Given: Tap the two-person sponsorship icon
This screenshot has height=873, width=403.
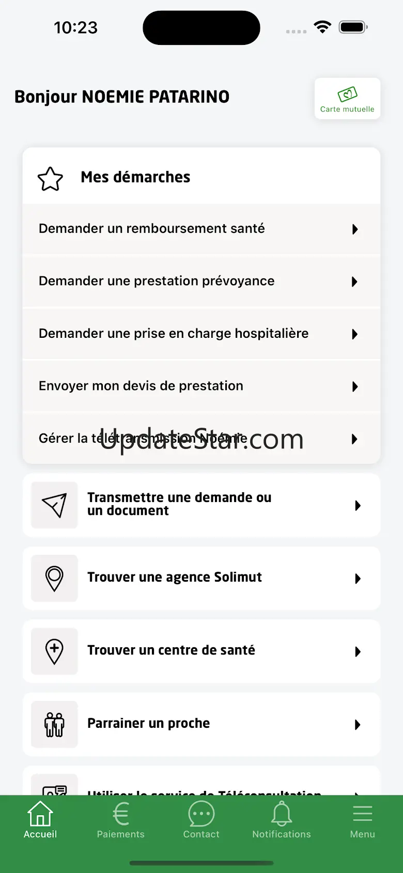Looking at the screenshot, I should [54, 724].
